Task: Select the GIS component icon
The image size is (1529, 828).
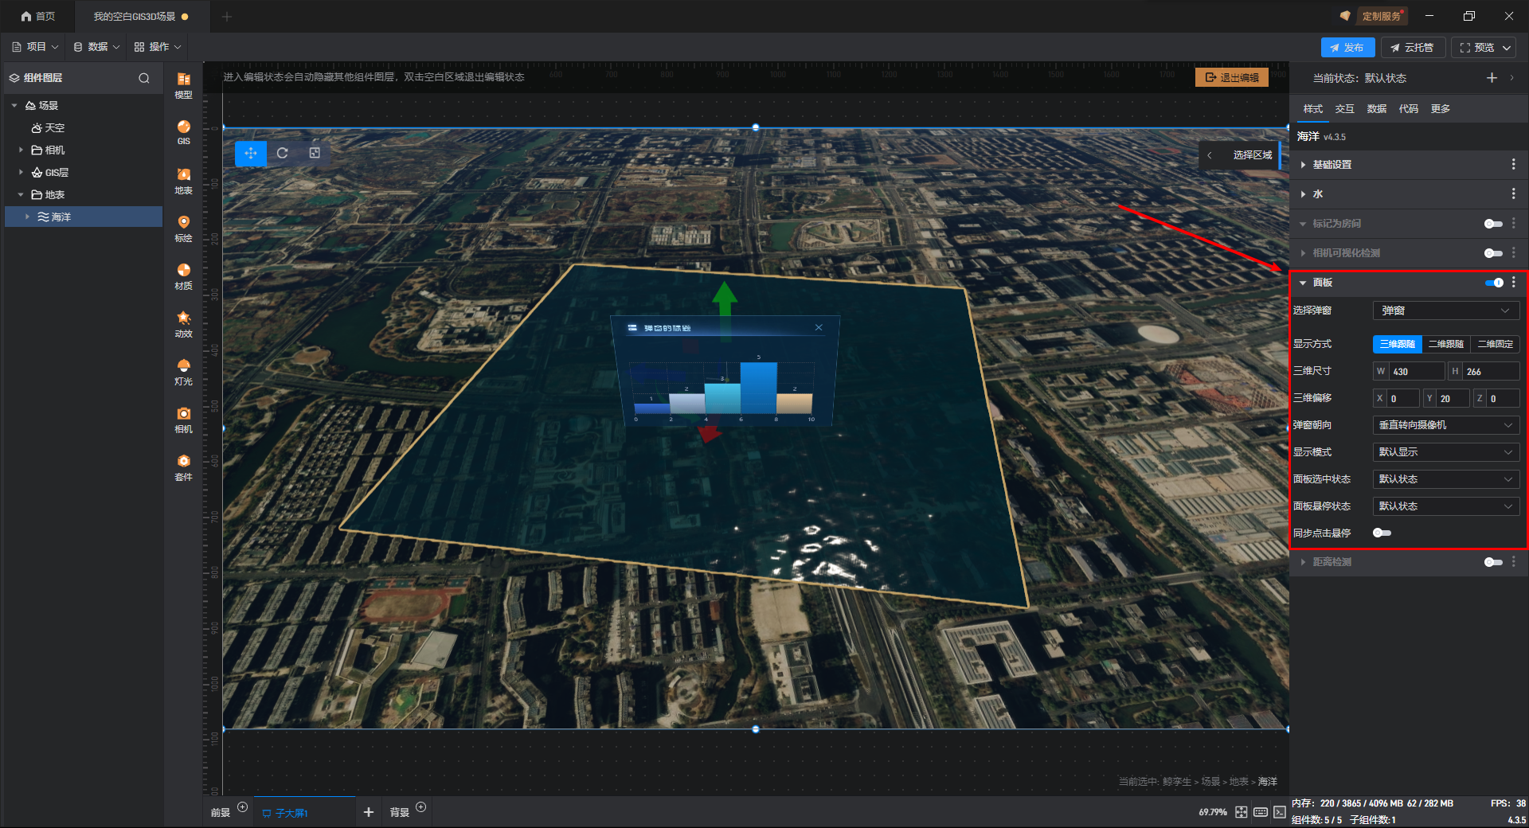Action: click(x=183, y=131)
